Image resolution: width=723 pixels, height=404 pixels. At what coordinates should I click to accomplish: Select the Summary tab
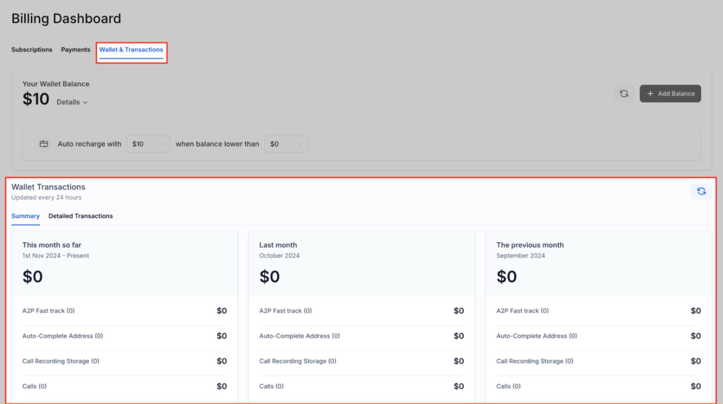pos(25,216)
